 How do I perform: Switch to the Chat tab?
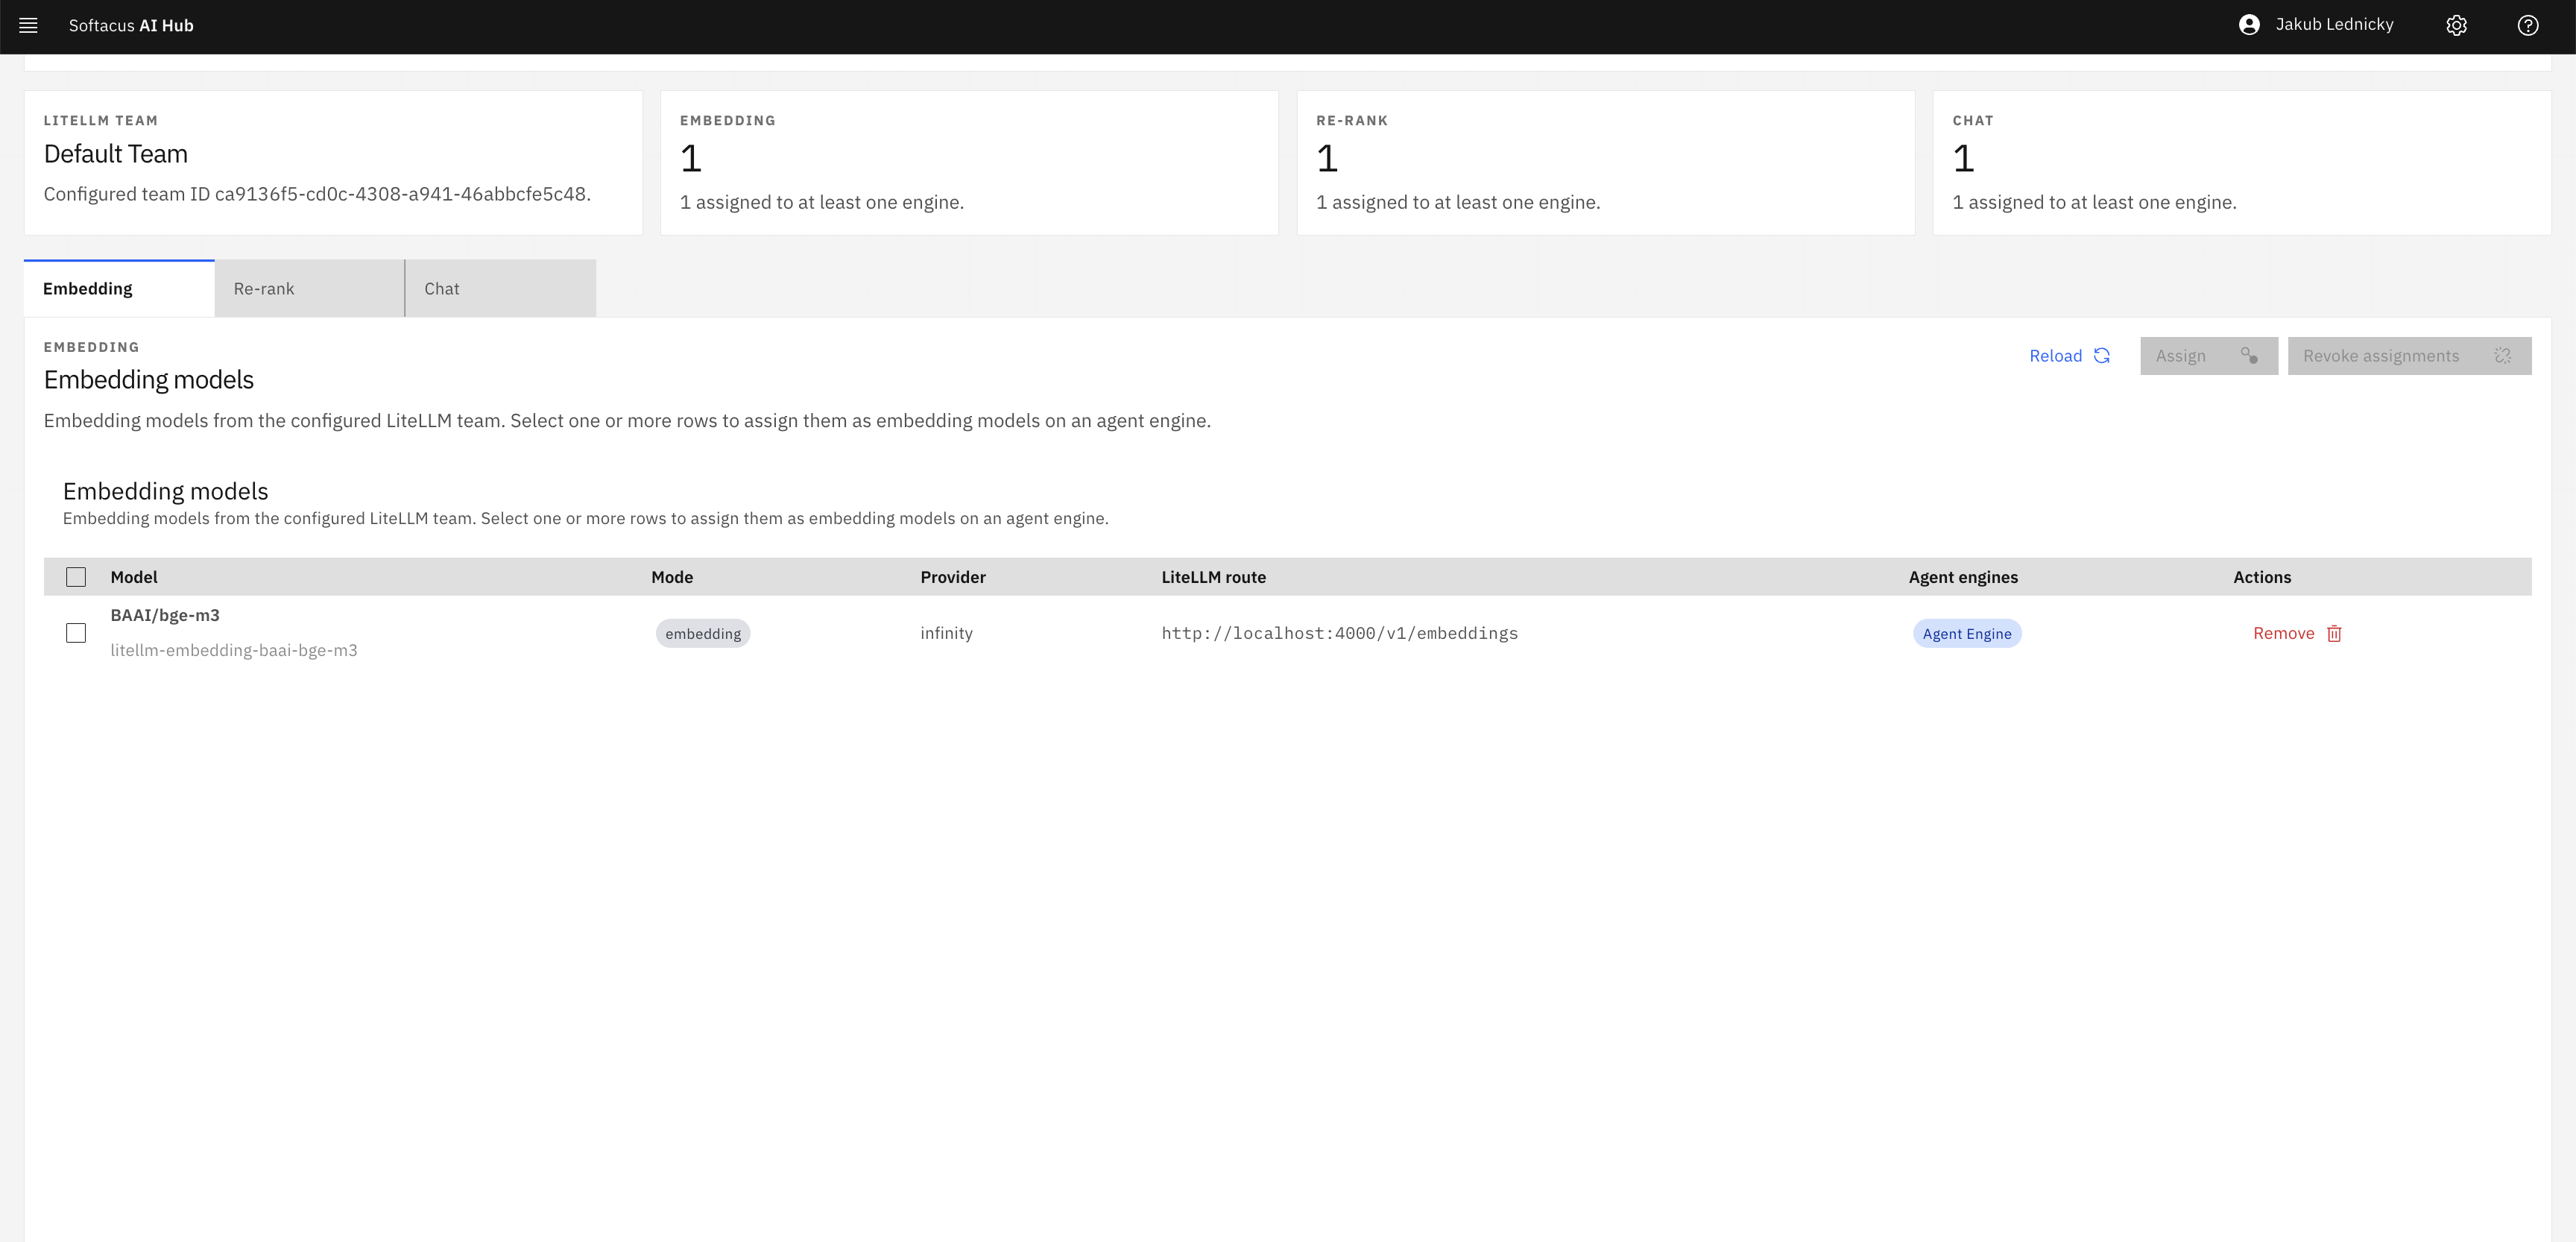[501, 289]
